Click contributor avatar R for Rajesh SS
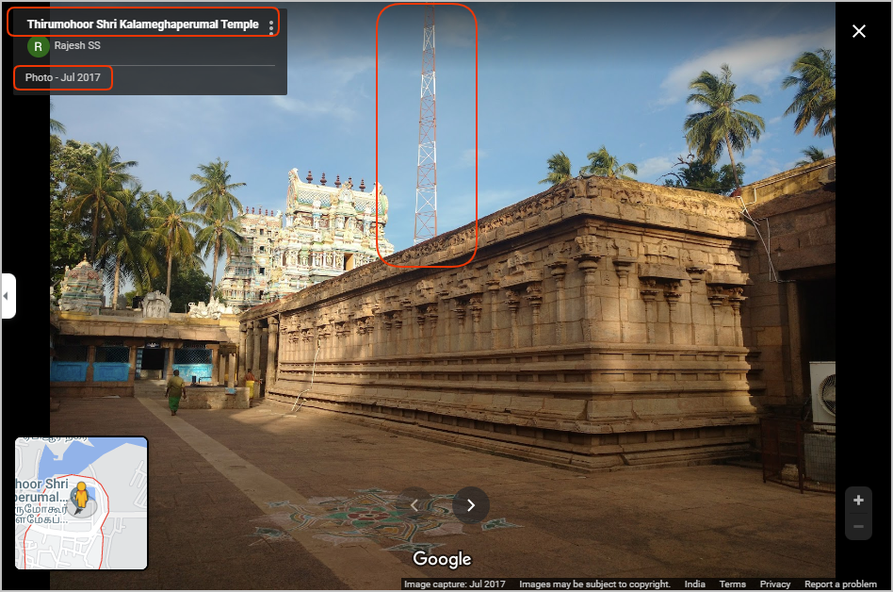This screenshot has height=592, width=893. click(38, 47)
